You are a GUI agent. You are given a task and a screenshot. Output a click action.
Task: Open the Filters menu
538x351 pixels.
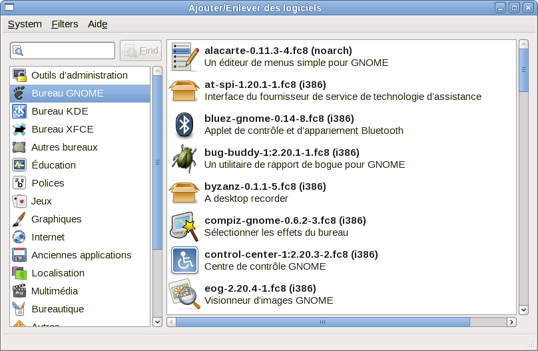point(65,24)
